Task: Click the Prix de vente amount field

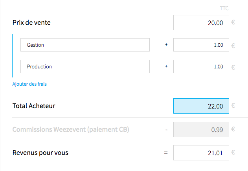Action: coord(201,23)
